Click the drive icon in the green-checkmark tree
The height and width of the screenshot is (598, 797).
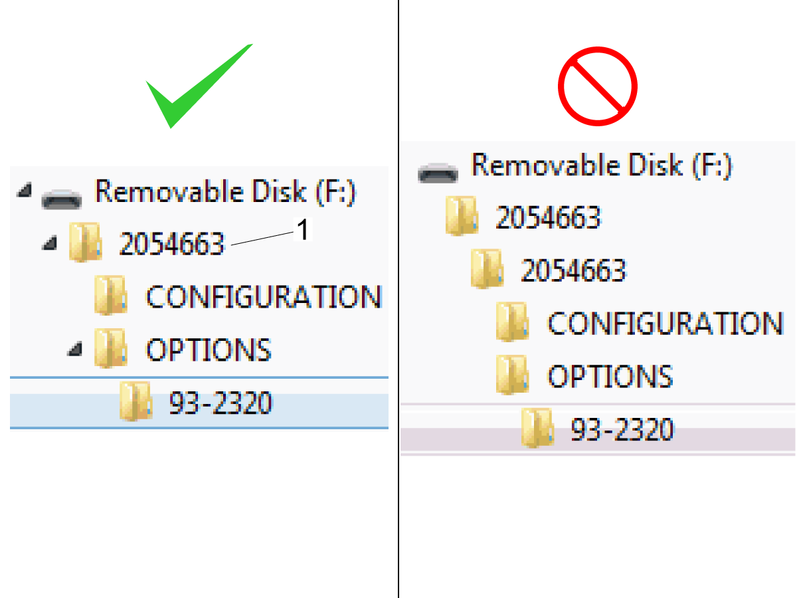click(x=61, y=197)
